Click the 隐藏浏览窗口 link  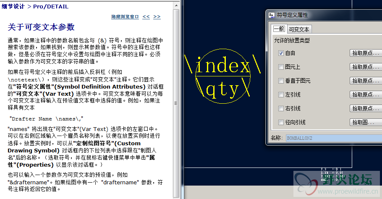click(x=125, y=16)
